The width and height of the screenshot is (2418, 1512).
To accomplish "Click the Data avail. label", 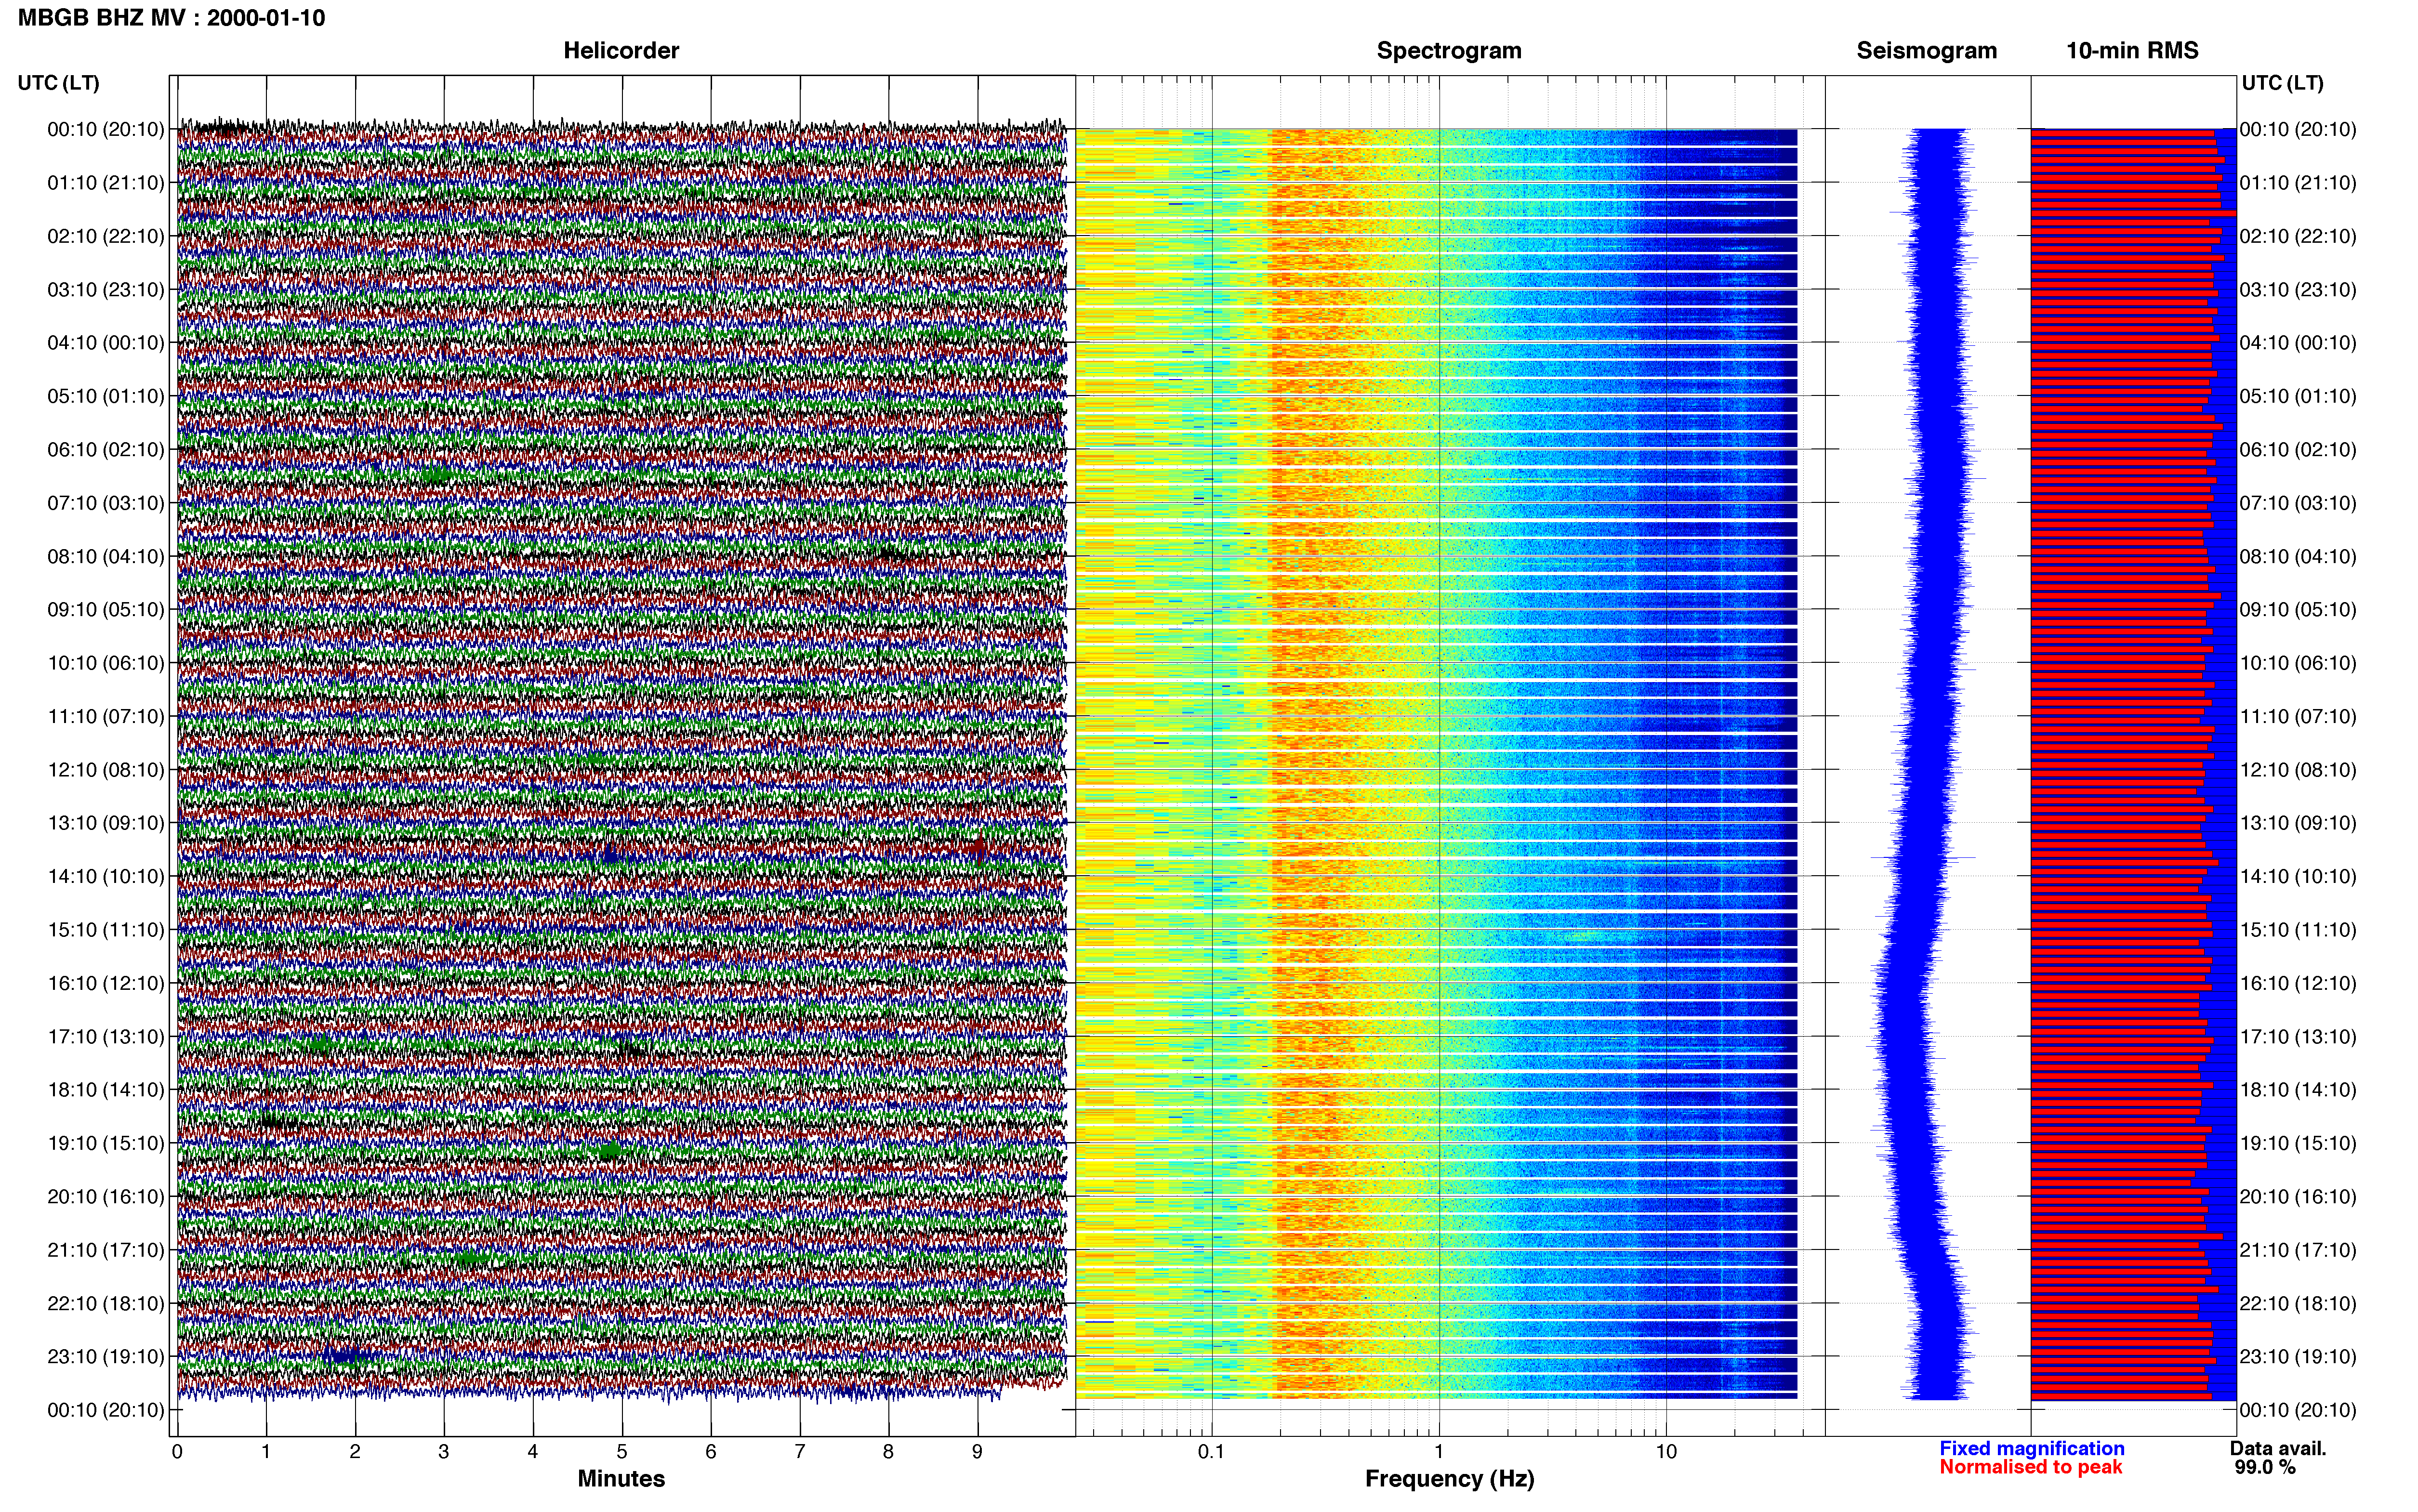I will [2279, 1449].
